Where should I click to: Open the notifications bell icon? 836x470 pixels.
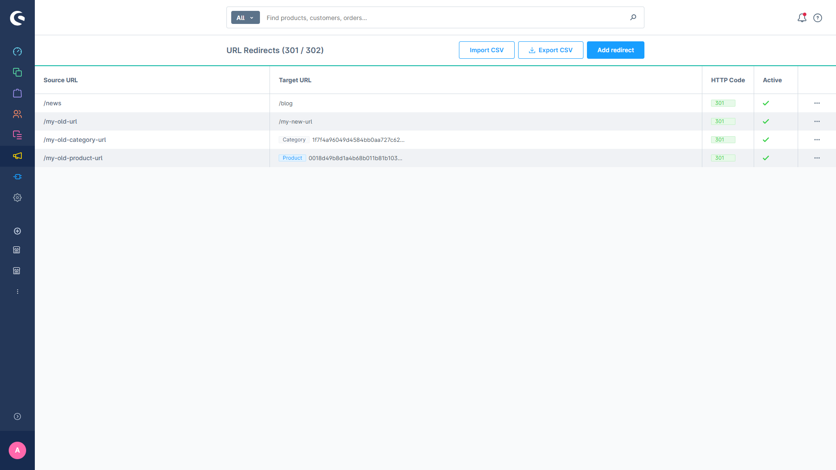[802, 18]
